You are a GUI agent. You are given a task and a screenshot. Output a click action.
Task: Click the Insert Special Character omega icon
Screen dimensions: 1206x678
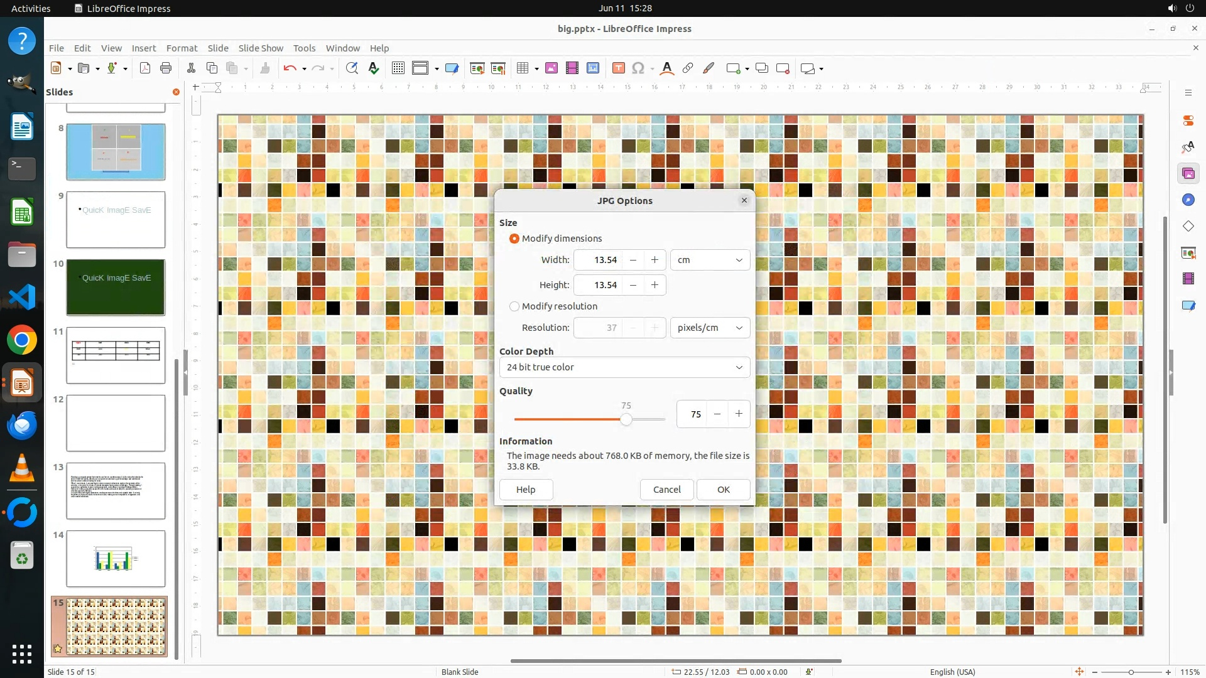[x=638, y=68]
